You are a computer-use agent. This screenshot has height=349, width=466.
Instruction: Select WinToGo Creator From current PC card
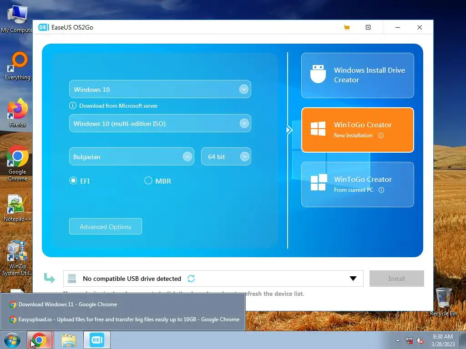(x=358, y=184)
